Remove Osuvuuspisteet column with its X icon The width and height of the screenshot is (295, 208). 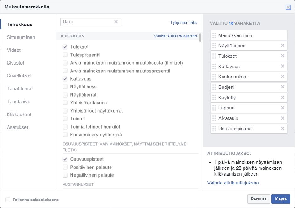tap(282, 128)
